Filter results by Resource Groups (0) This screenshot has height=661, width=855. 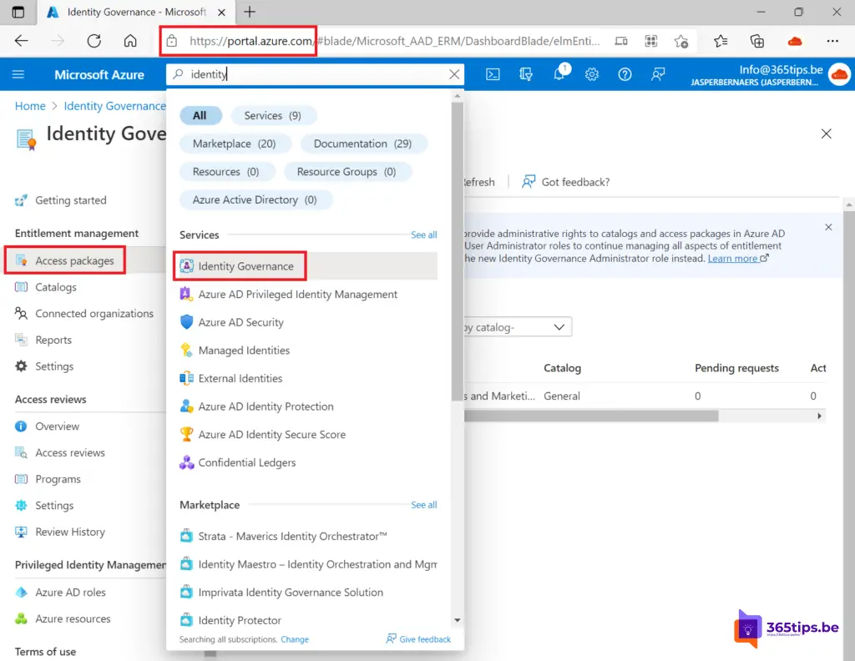(x=347, y=172)
